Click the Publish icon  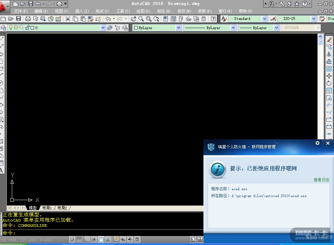[x=43, y=19]
